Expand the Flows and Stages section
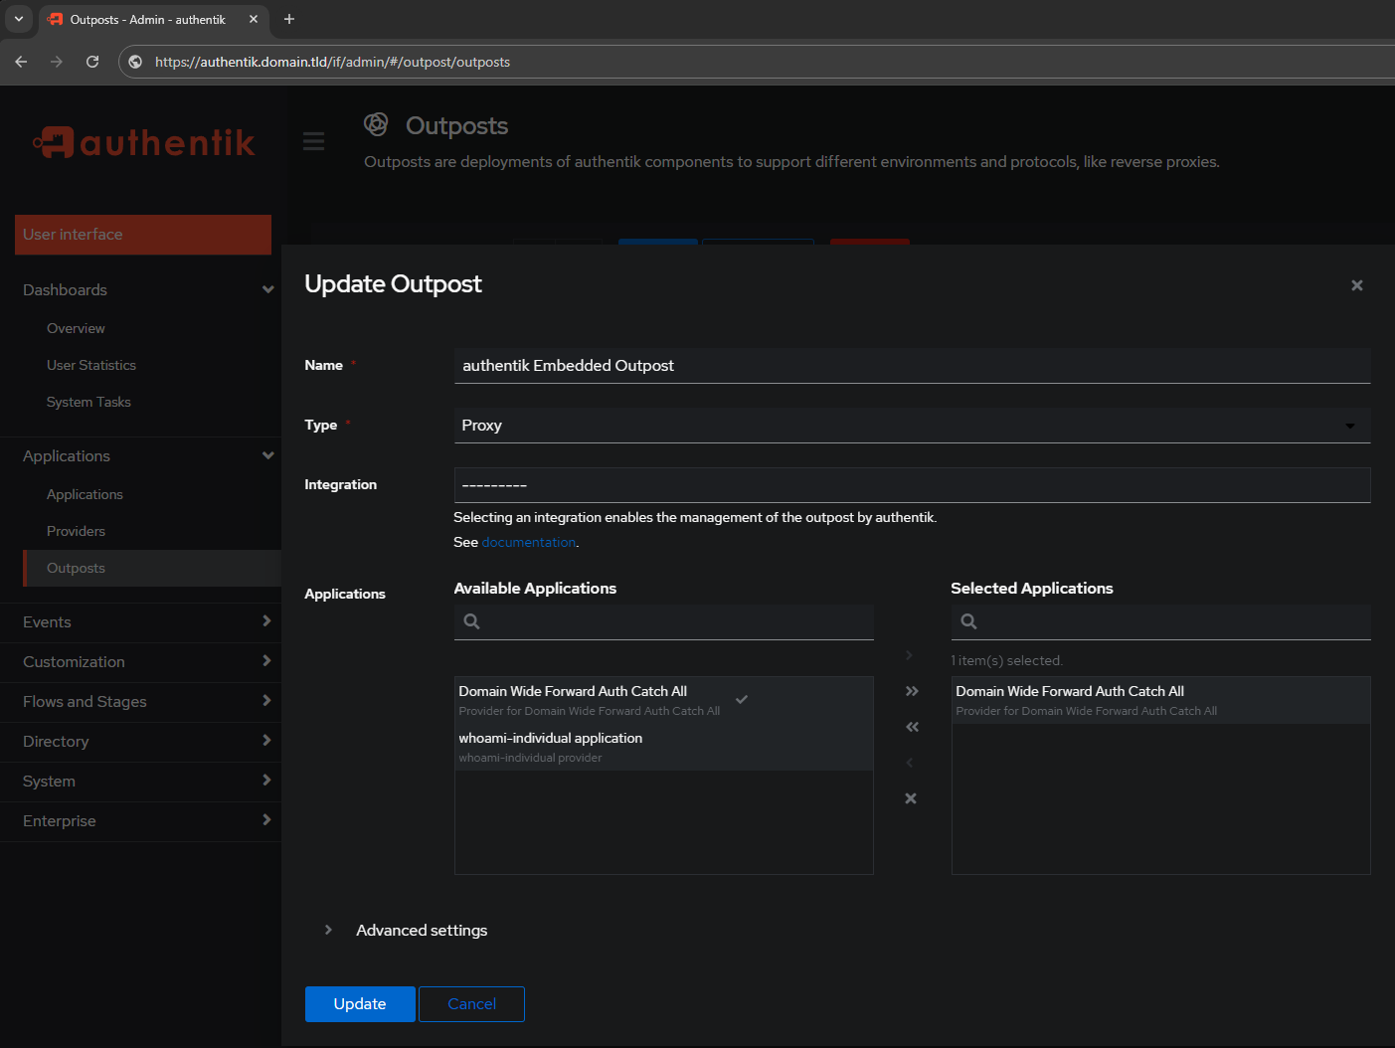1395x1048 pixels. click(141, 702)
